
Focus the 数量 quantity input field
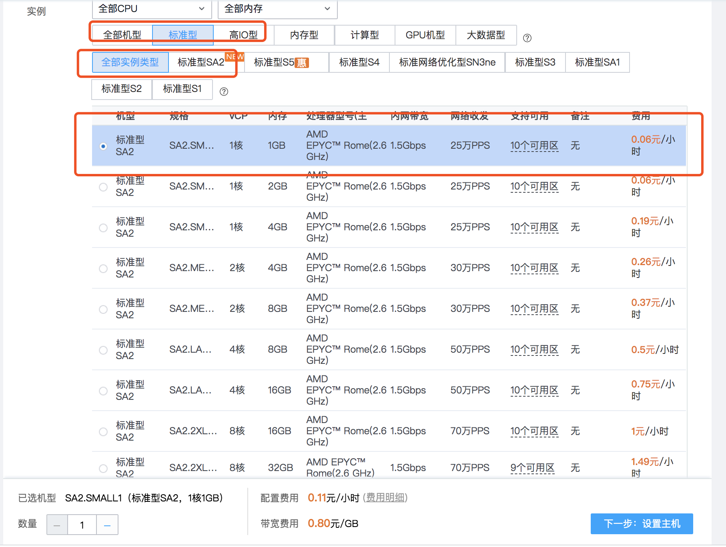click(x=82, y=525)
